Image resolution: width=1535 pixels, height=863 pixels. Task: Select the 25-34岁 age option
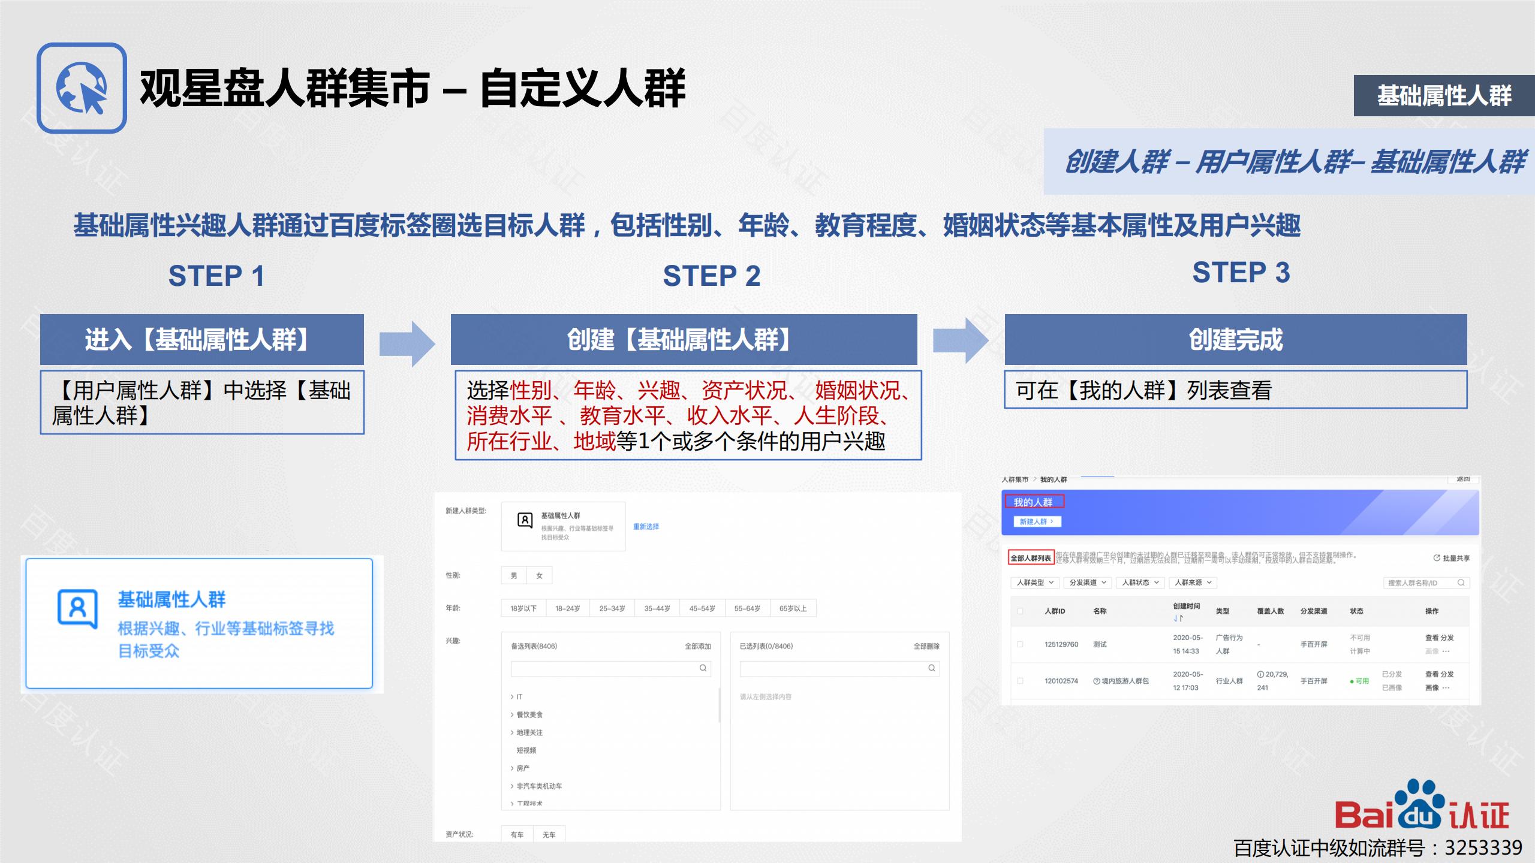pos(612,608)
